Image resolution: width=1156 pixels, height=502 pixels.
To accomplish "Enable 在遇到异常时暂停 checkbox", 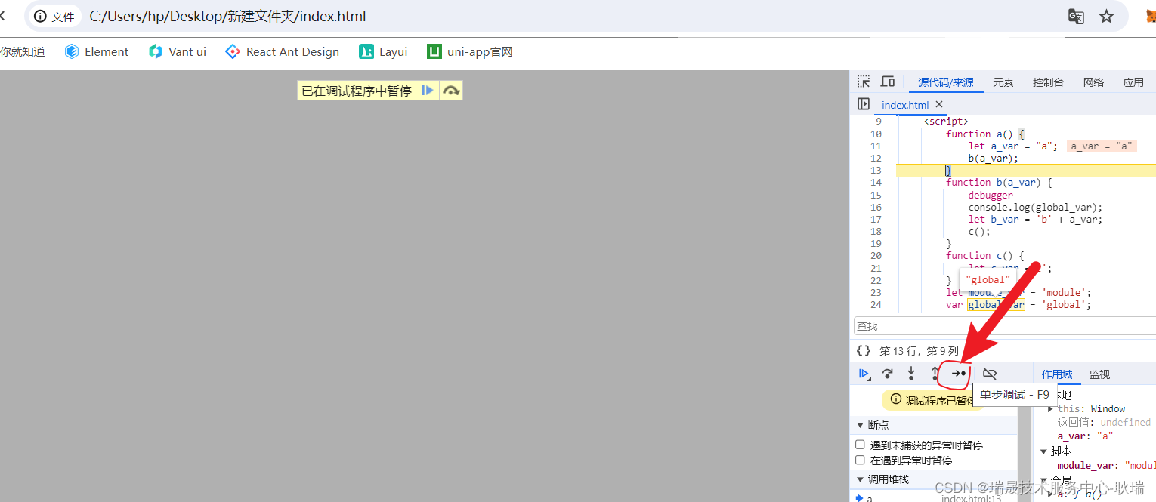I will 860,460.
